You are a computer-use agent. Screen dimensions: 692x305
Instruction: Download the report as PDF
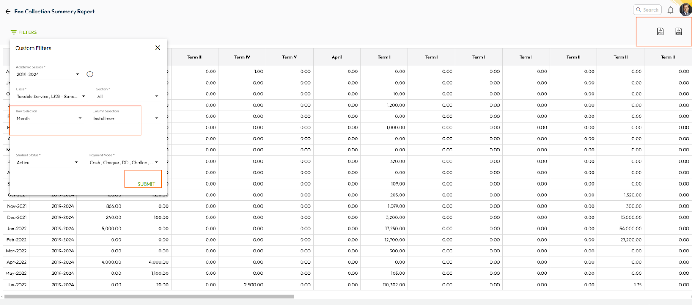(x=660, y=31)
